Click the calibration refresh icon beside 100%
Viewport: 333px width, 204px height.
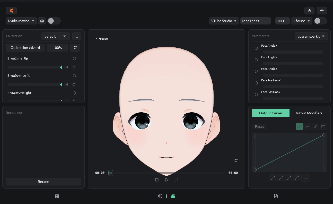(75, 48)
